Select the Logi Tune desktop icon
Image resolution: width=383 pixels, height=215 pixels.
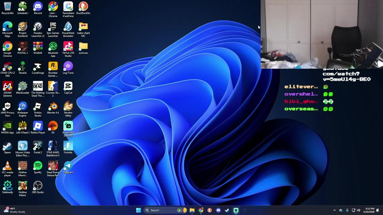click(68, 68)
